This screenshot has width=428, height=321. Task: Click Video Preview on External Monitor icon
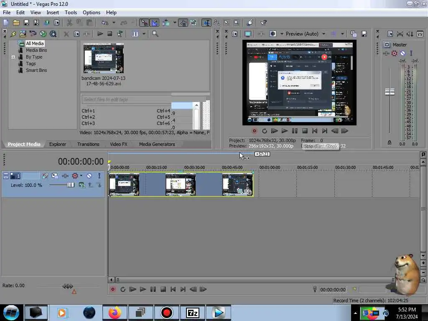click(x=248, y=34)
